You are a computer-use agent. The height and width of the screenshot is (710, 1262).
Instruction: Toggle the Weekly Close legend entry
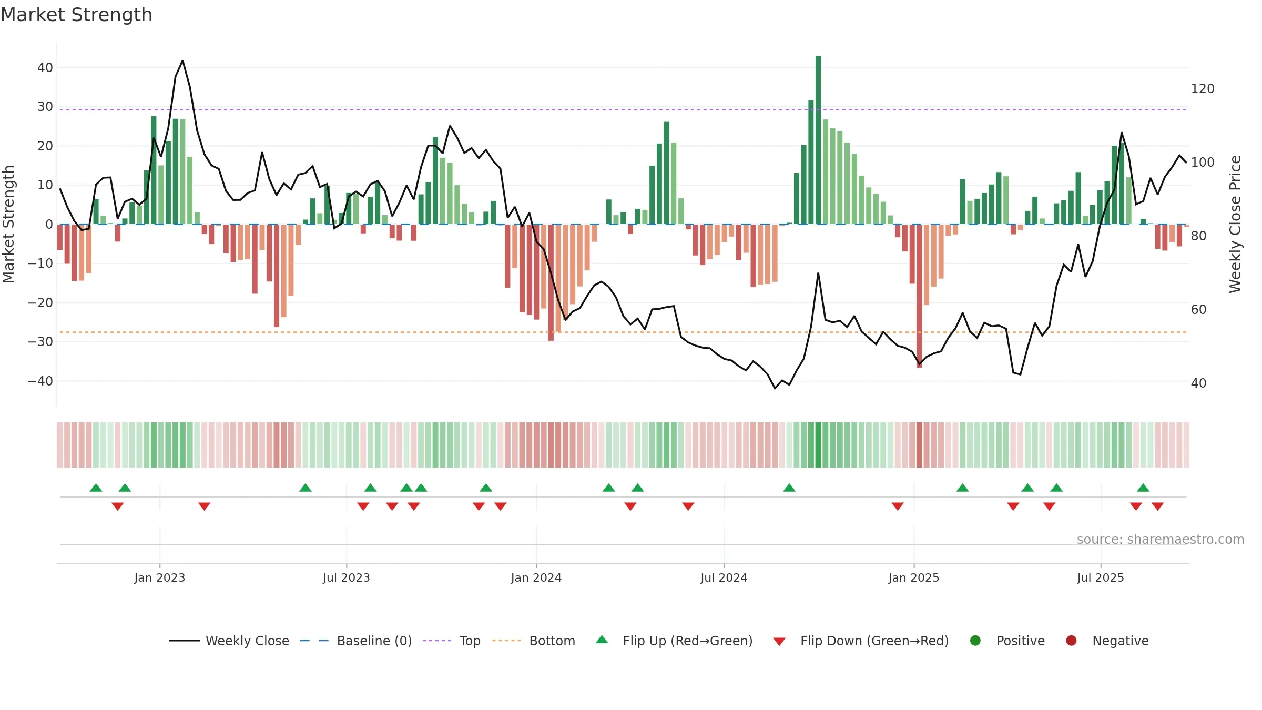click(229, 641)
